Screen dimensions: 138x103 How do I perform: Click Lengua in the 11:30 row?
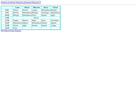[x=17, y=20]
